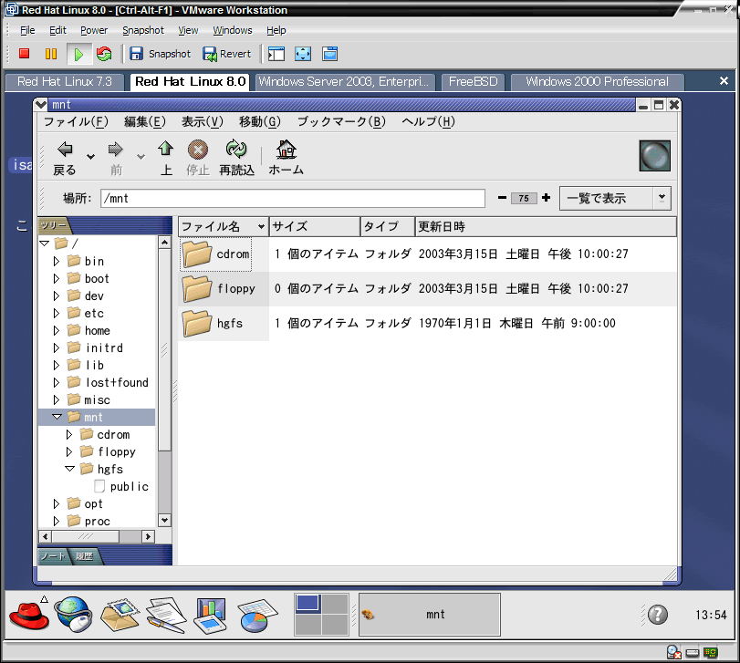Stop the virtual machine with the red square
This screenshot has width=740, height=663.
pos(24,54)
